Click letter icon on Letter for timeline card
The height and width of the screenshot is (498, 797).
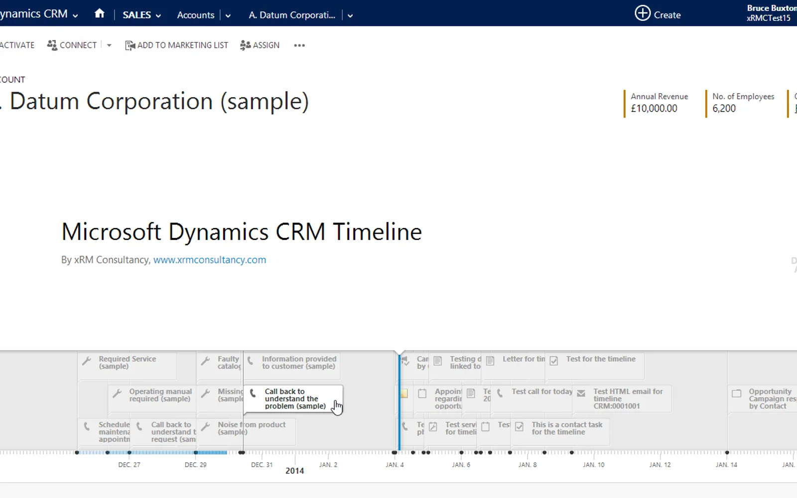click(x=490, y=361)
